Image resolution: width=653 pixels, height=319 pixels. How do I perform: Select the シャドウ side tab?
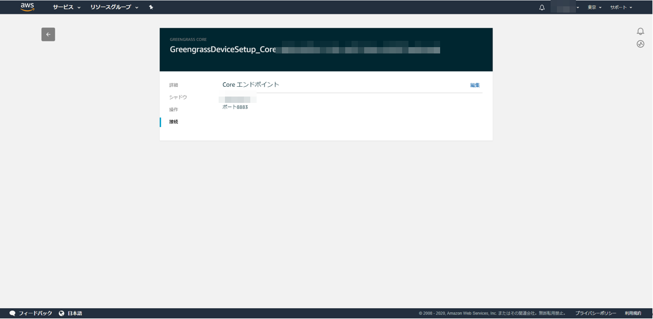coord(178,97)
